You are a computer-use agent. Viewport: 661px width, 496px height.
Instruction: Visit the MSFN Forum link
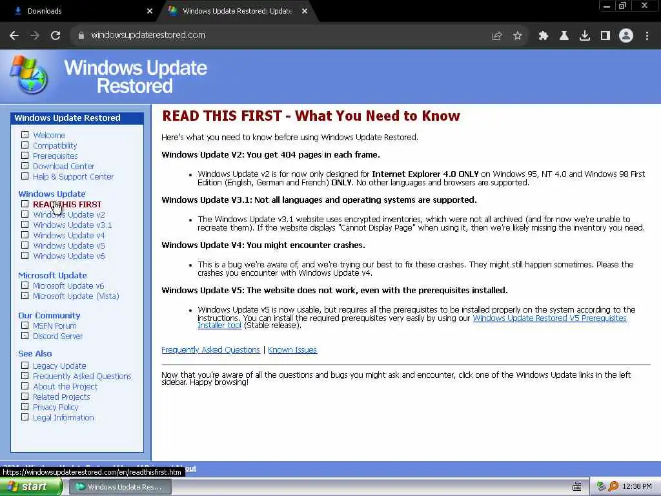click(x=55, y=325)
